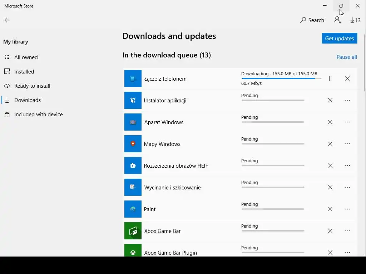Click the Aparat Windows camera icon

(x=133, y=122)
